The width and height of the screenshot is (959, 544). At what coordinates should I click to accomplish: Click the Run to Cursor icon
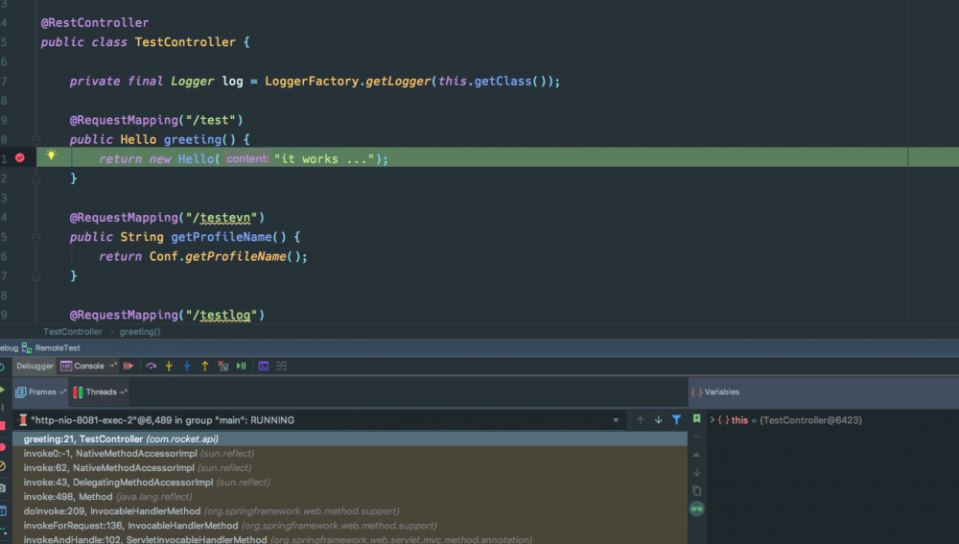[x=241, y=366]
